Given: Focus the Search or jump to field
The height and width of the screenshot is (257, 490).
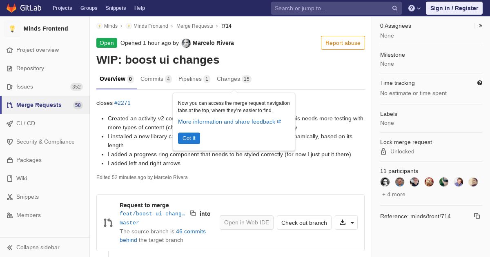Looking at the screenshot, I should 332,8.
